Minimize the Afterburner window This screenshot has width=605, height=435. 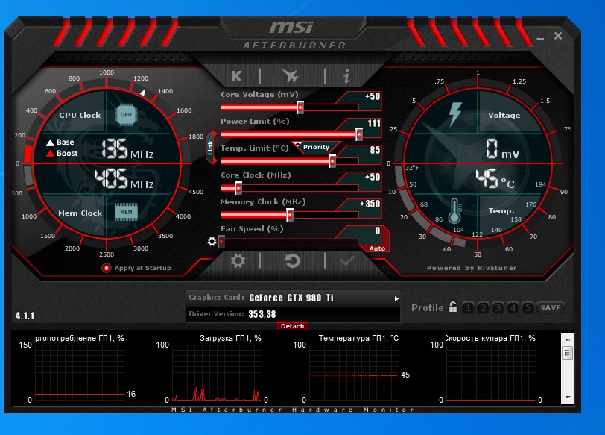coord(540,38)
